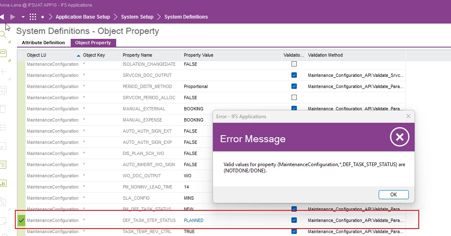Click the green checkmark on DEF_TASK_STEP_STATUS row
Screen dimensions: 451x236
coord(21,221)
